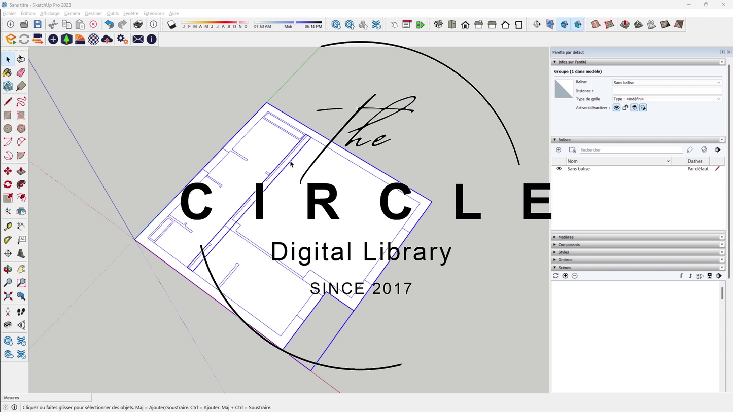The image size is (733, 412).
Task: Click the Save floppy disk icon
Action: [38, 24]
